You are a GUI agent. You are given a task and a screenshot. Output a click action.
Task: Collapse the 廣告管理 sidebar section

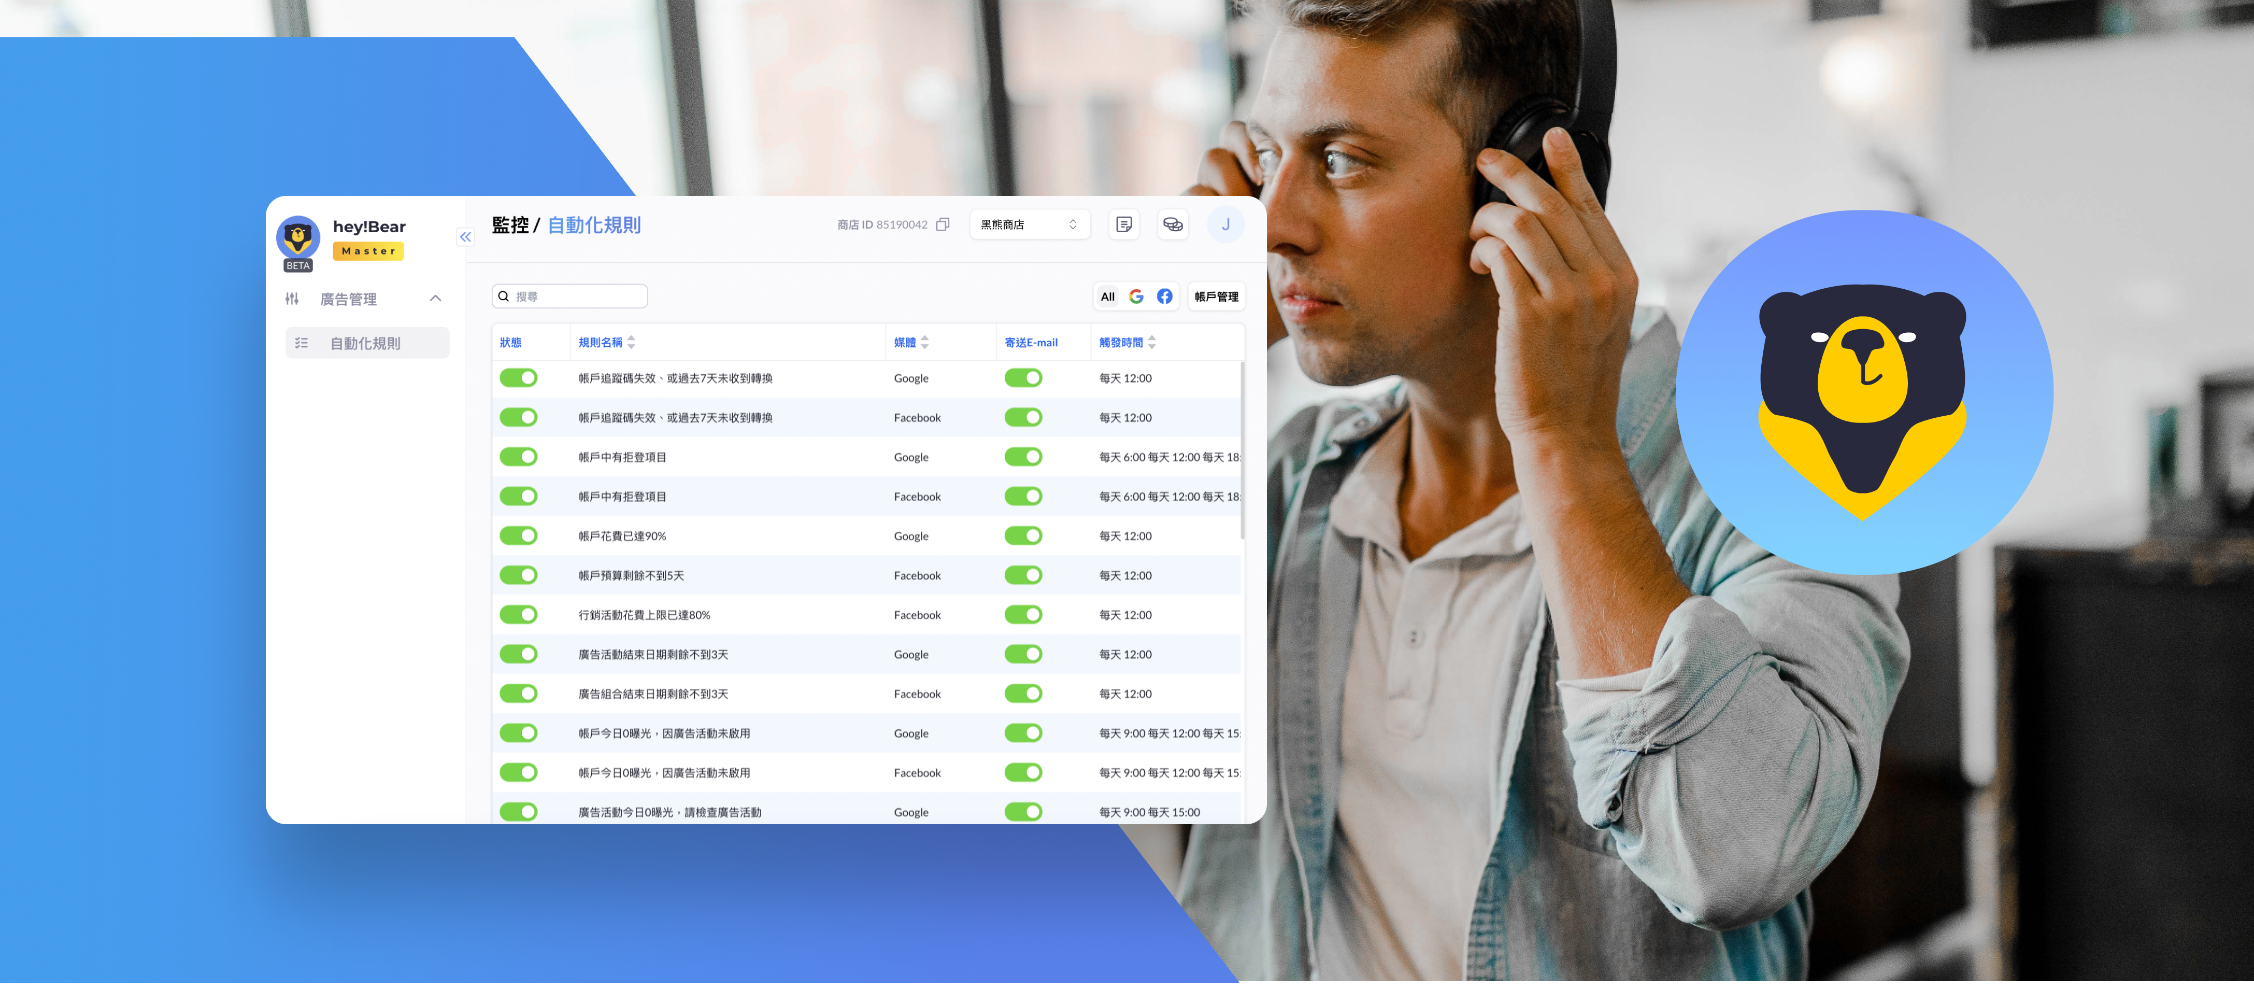tap(435, 299)
